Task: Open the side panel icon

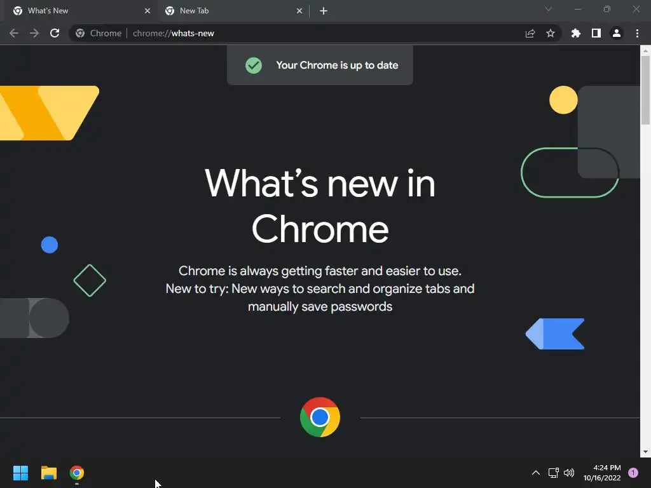Action: pos(596,33)
